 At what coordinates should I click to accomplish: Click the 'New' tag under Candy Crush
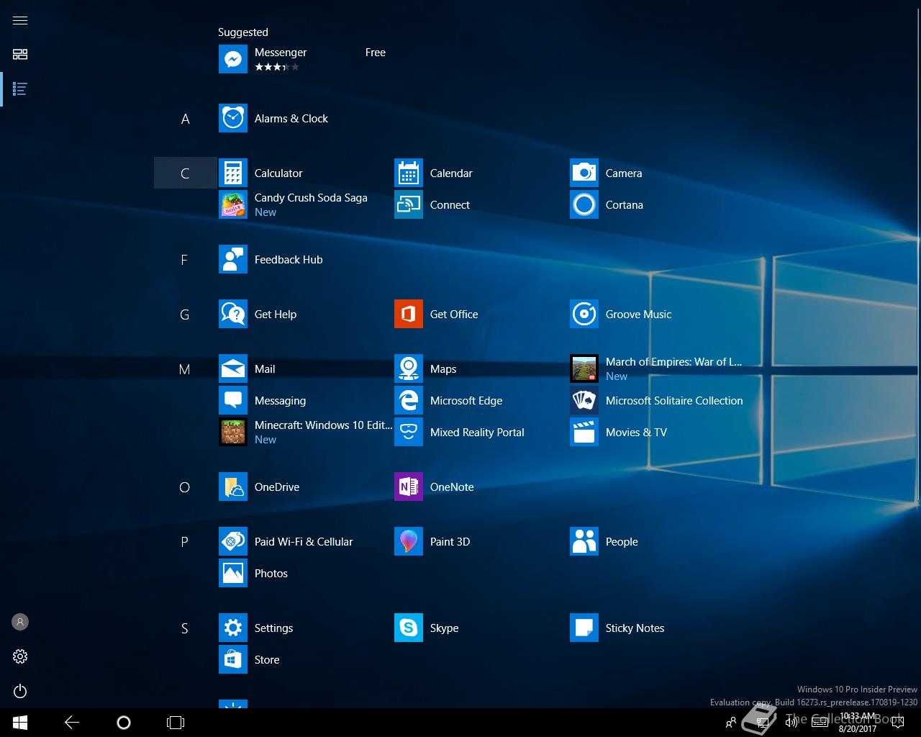266,212
